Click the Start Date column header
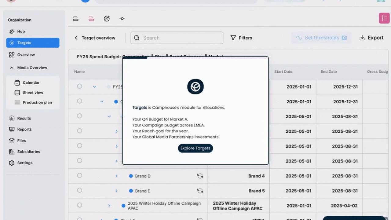The image size is (391, 220). tap(283, 72)
